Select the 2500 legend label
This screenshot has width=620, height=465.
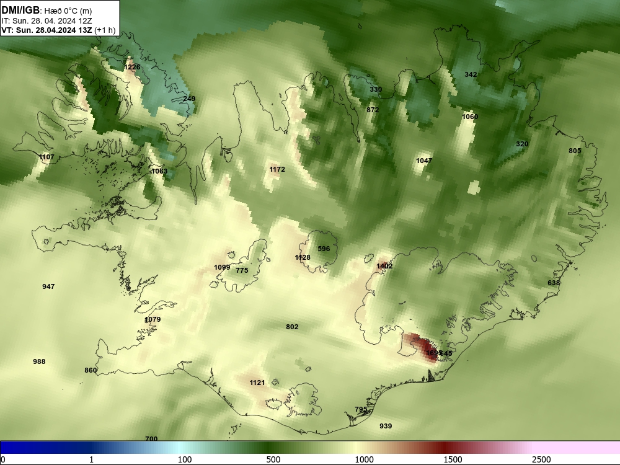541,459
